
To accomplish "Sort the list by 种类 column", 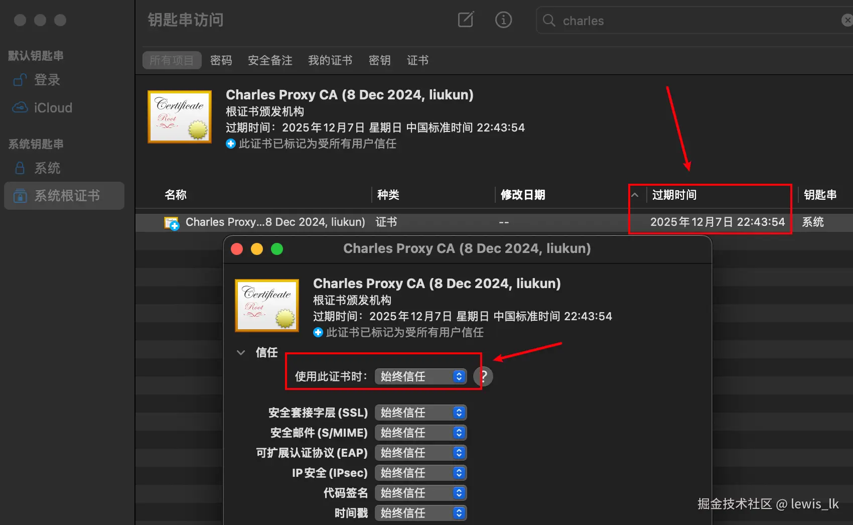I will [x=388, y=195].
